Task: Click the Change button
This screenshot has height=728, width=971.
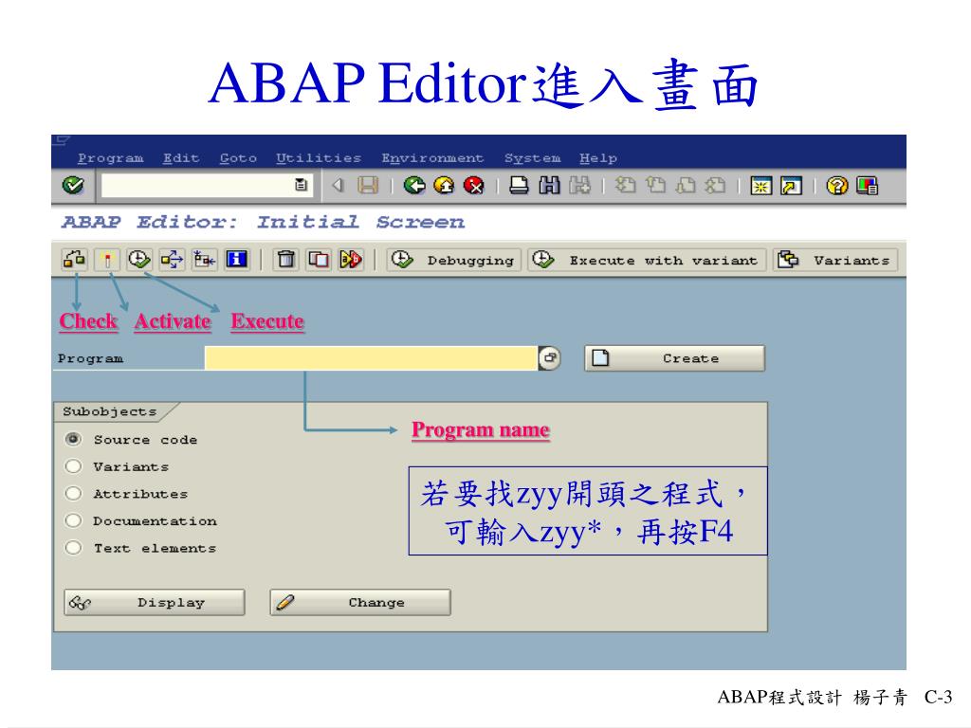Action: pyautogui.click(x=360, y=602)
